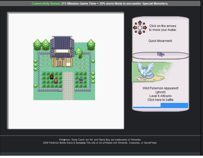The height and width of the screenshot is (158, 203).
Task: Click the center circle of the arrow pad
Action: click(x=140, y=28)
